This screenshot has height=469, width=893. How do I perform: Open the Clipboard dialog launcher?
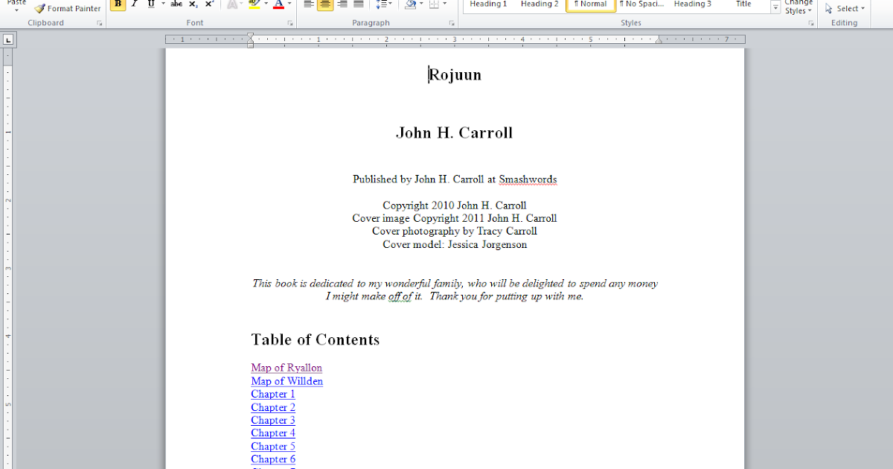pos(100,23)
